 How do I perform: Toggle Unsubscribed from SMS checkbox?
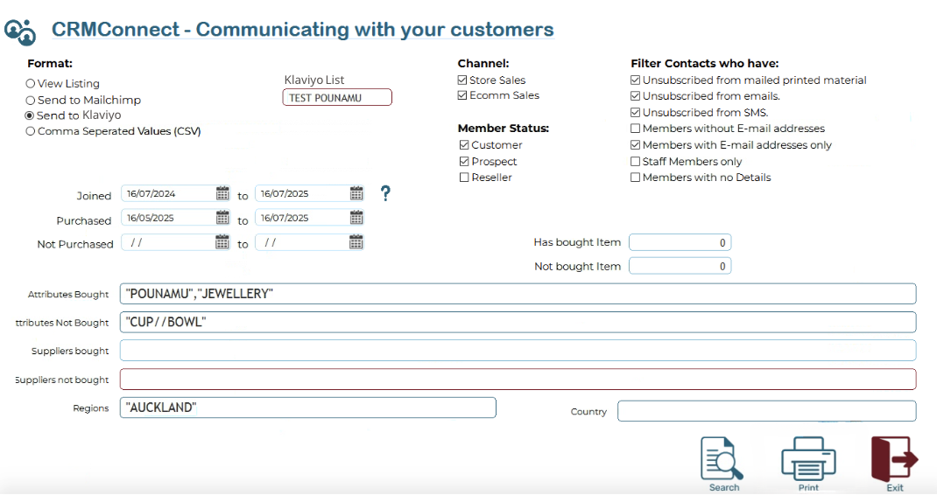[635, 112]
